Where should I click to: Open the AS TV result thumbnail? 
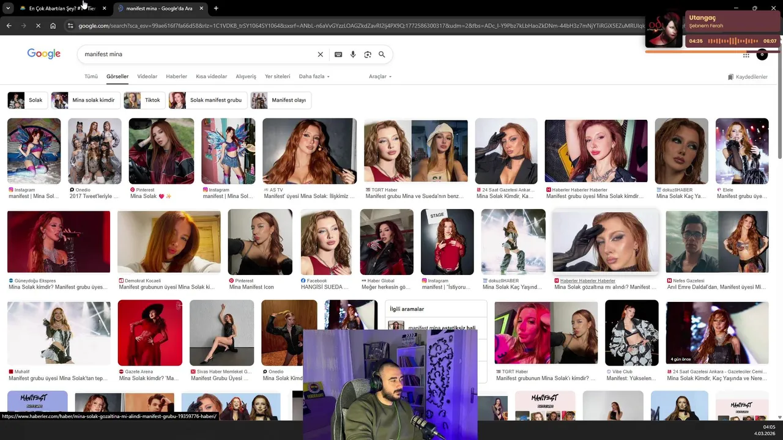coord(310,151)
